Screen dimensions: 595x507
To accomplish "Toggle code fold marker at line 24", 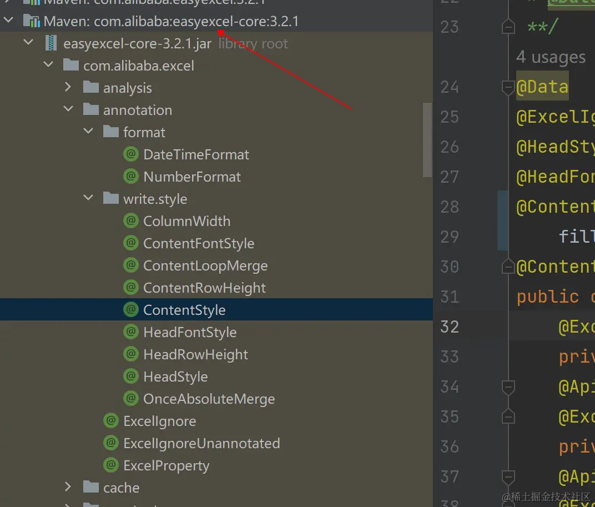I will tap(507, 87).
